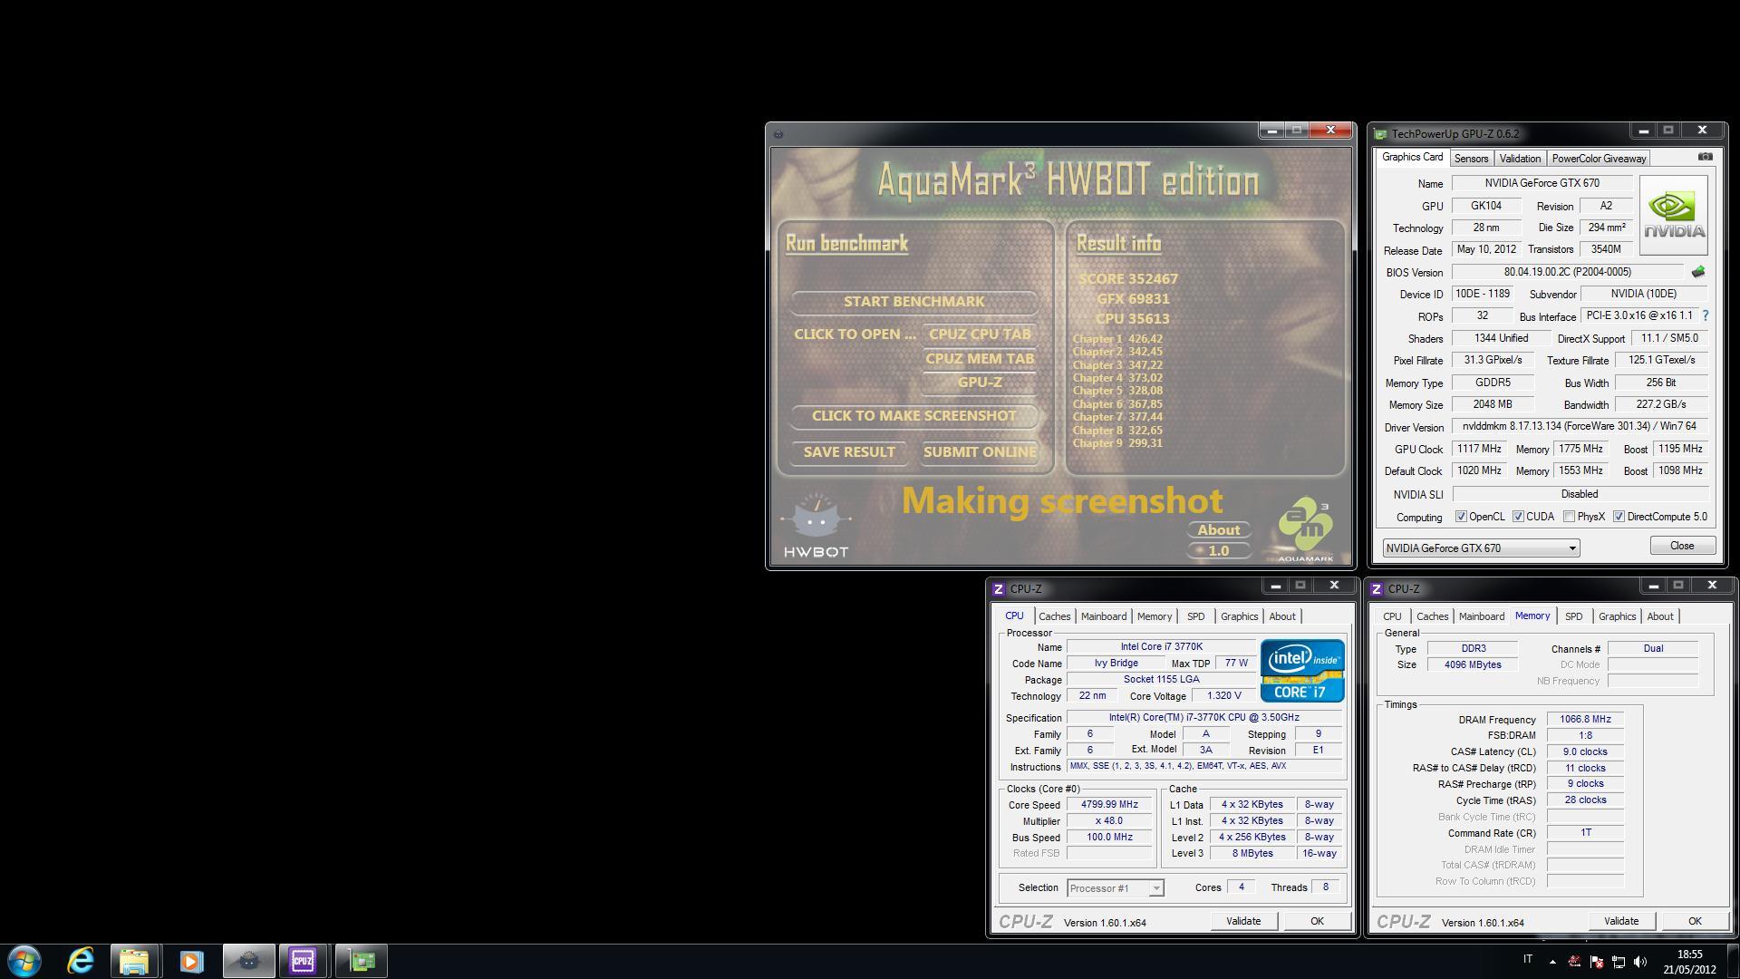Open Mainboard tab in left CPU-Z window
The height and width of the screenshot is (979, 1740).
1103,616
